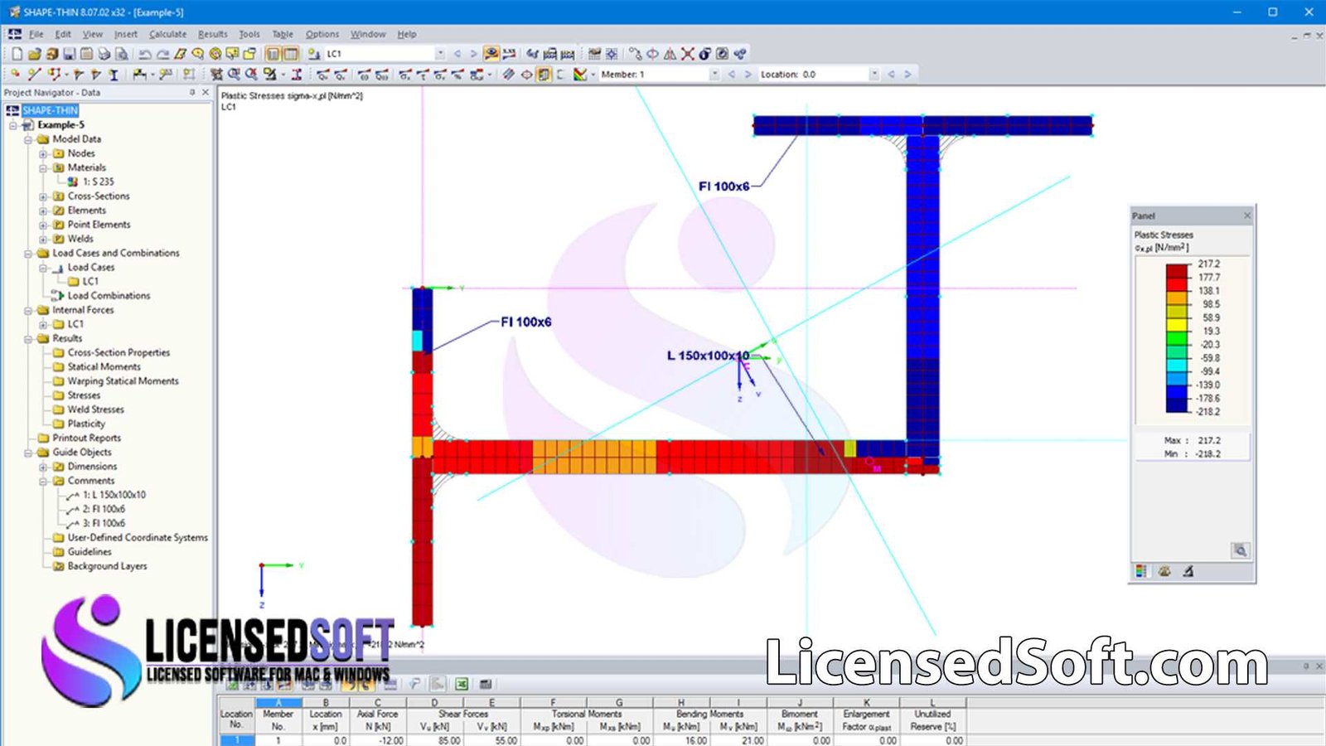1326x746 pixels.
Task: Open the Results menu
Action: (212, 34)
